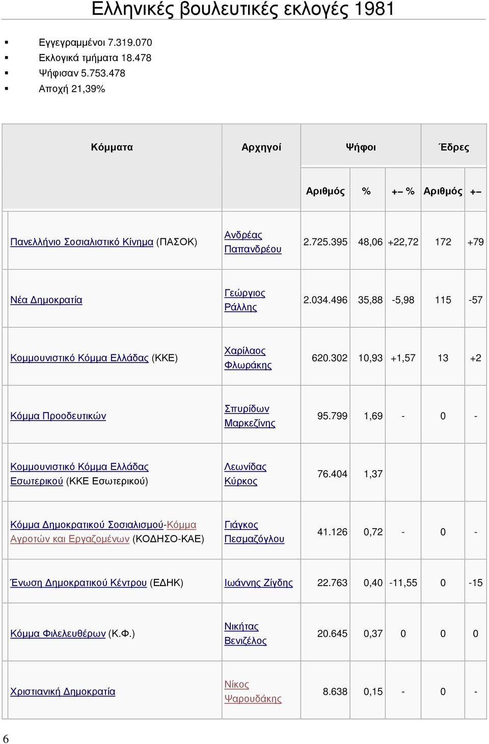
Task: Click the vote count 620.302
Action: pos(330,358)
